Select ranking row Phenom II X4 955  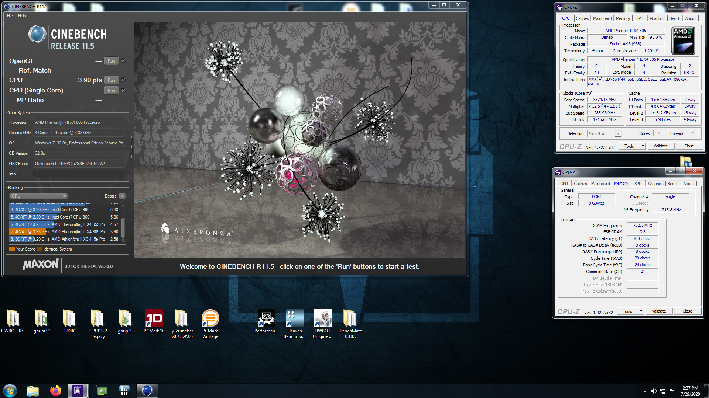click(x=64, y=224)
